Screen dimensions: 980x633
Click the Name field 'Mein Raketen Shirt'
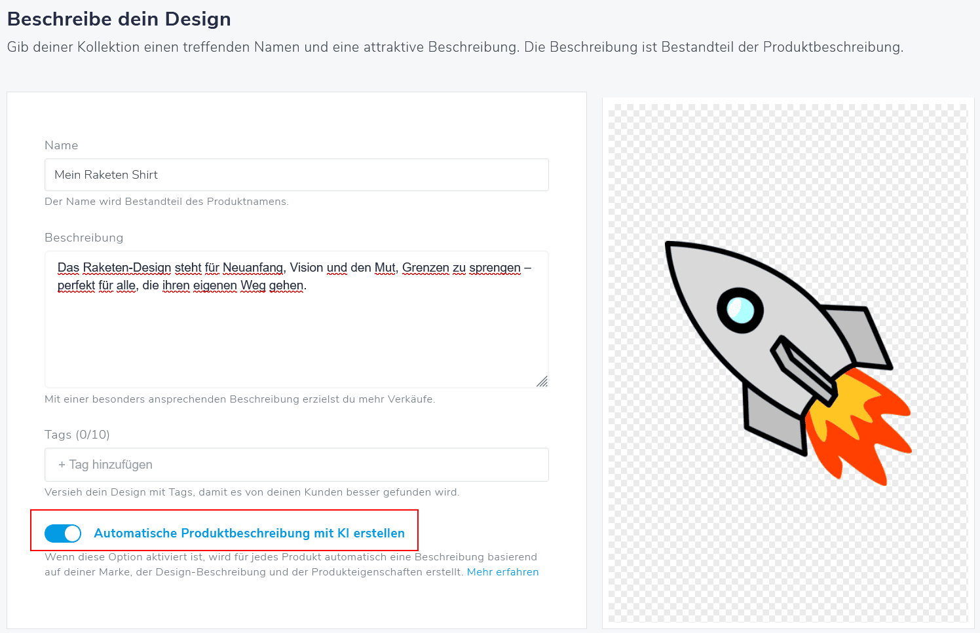[x=297, y=175]
